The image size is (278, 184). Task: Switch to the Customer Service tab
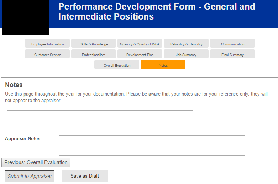[x=47, y=55]
